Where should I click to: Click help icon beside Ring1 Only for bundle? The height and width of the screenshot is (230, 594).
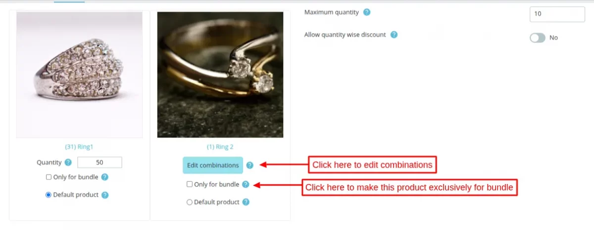(105, 177)
